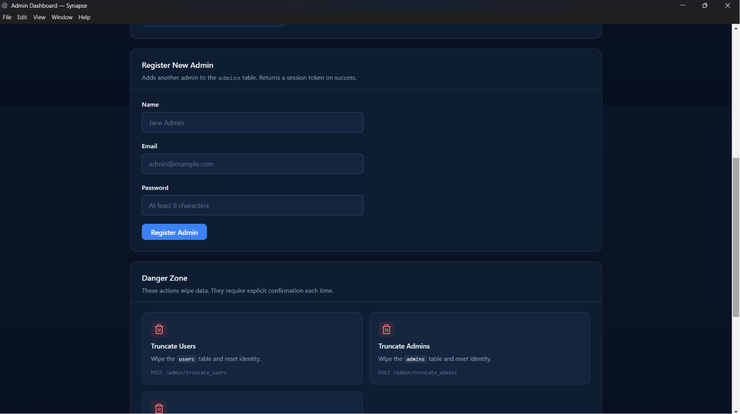This screenshot has height=414, width=740.
Task: Click the trash icon on Truncate Users card
Action: click(159, 329)
